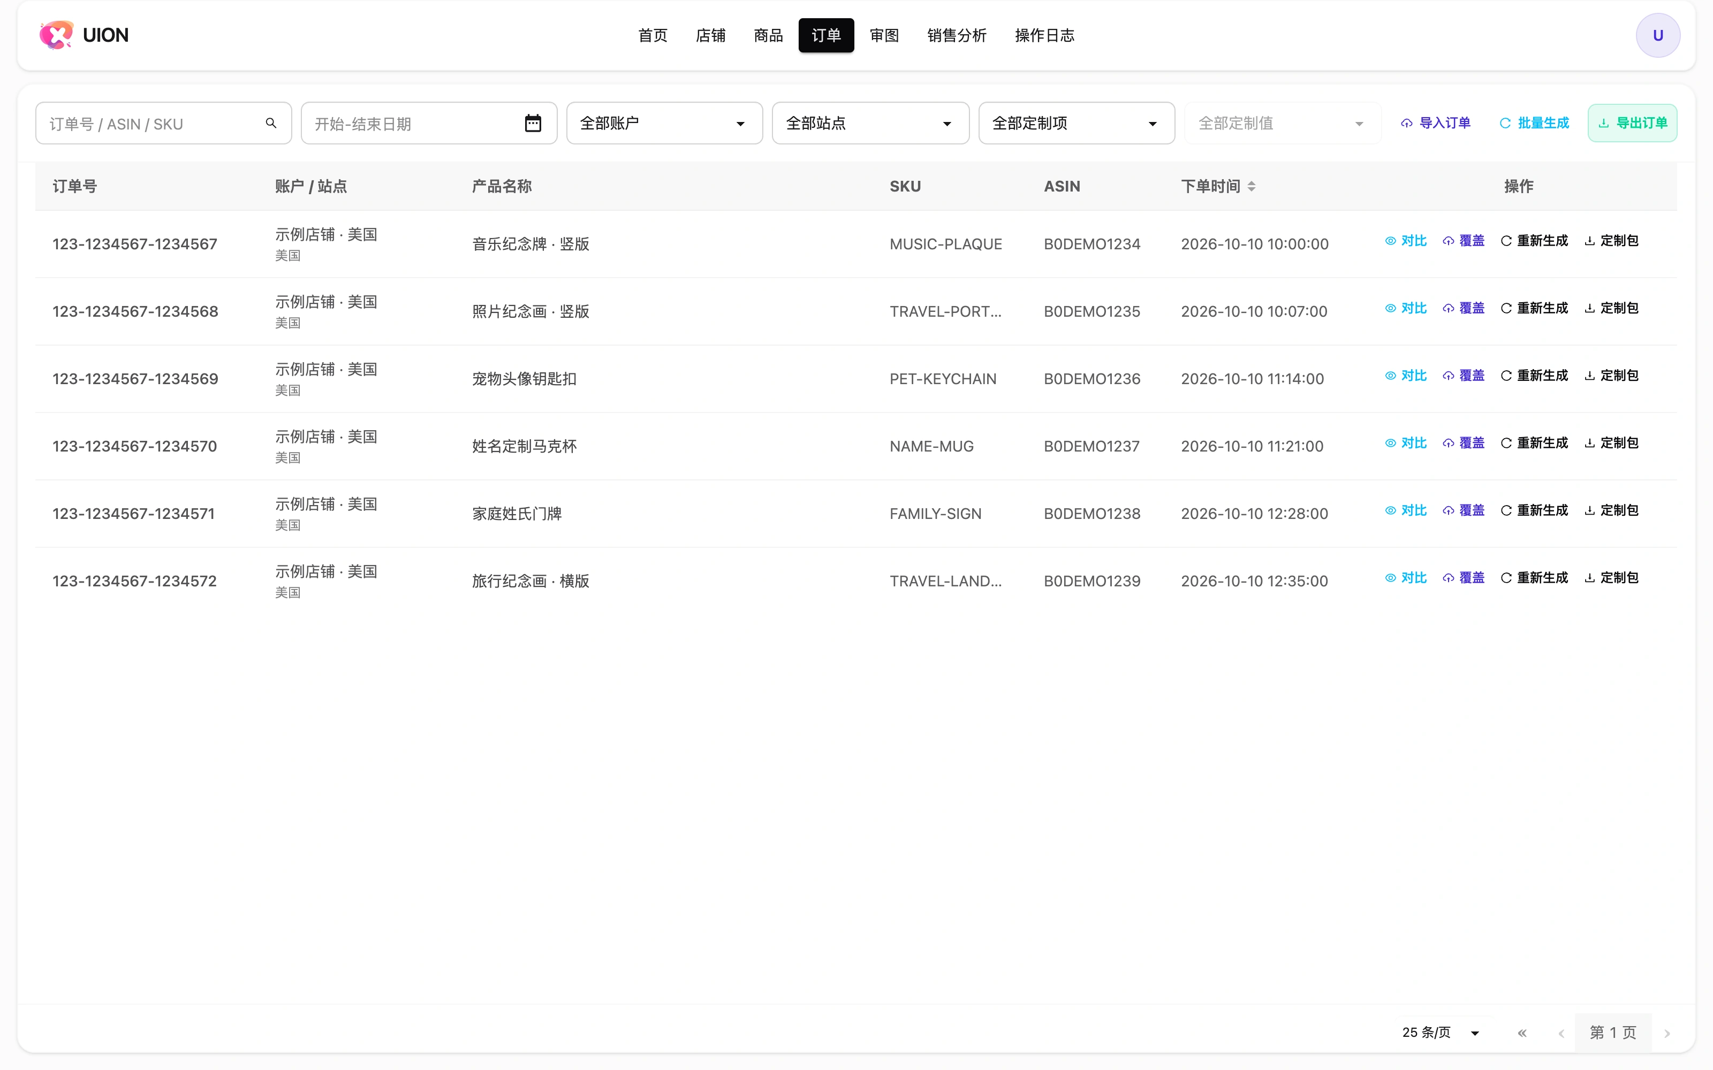Focus the 开始-结束日期 date field
The width and height of the screenshot is (1713, 1070).
(429, 123)
